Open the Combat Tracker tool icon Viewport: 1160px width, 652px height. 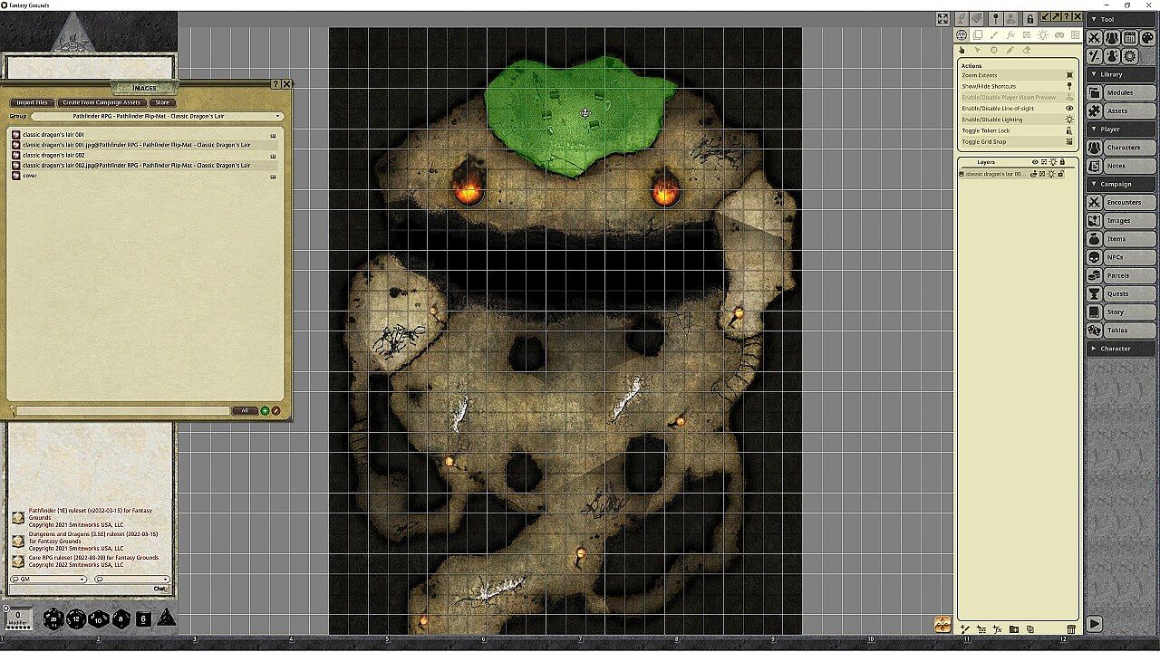[1095, 38]
